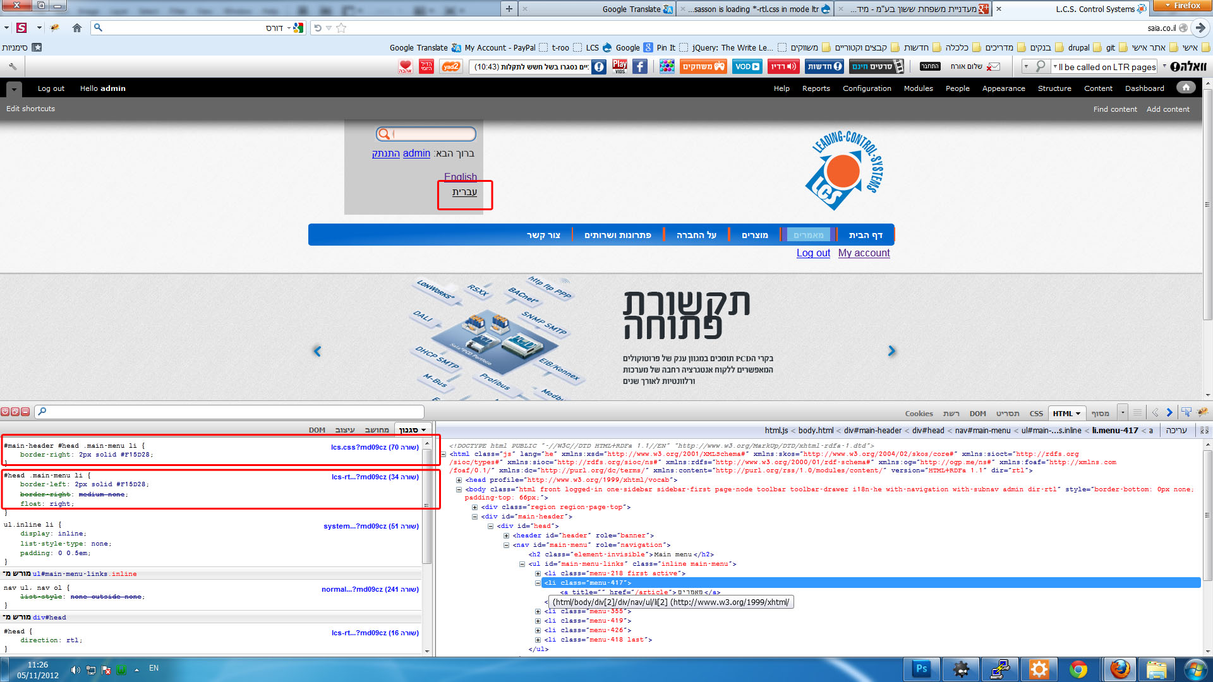The image size is (1213, 682).
Task: Open new tab with plus button
Action: tap(509, 9)
